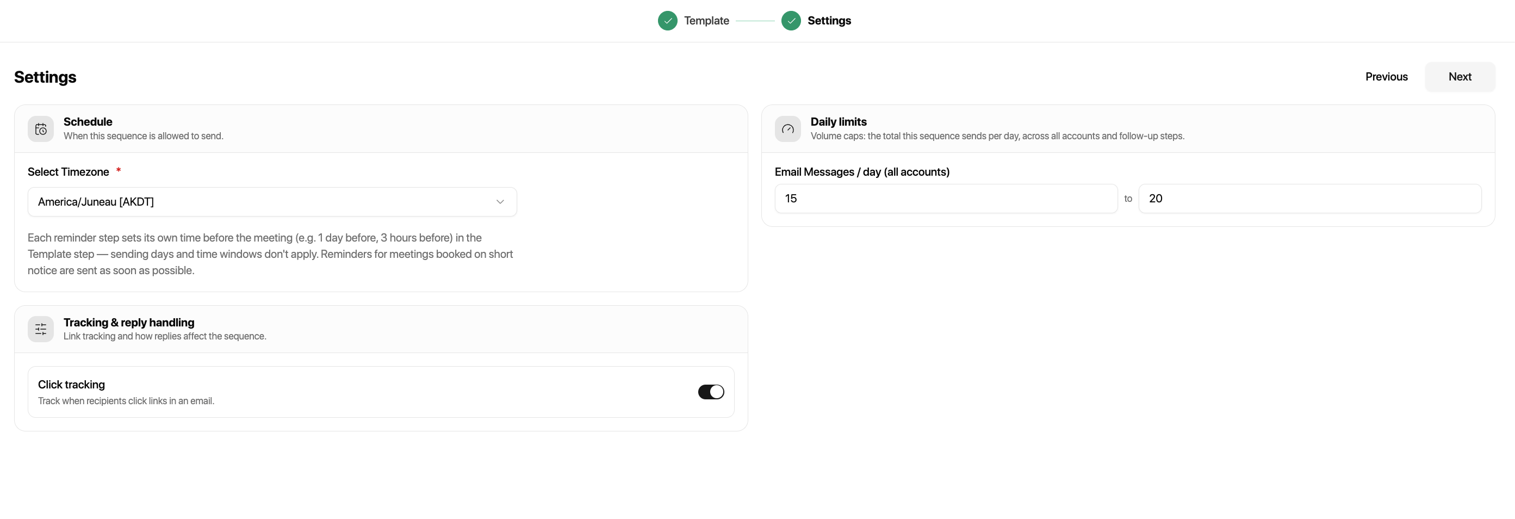Click 'When this sequence is allowed to send' text
The width and height of the screenshot is (1515, 519).
(x=144, y=136)
